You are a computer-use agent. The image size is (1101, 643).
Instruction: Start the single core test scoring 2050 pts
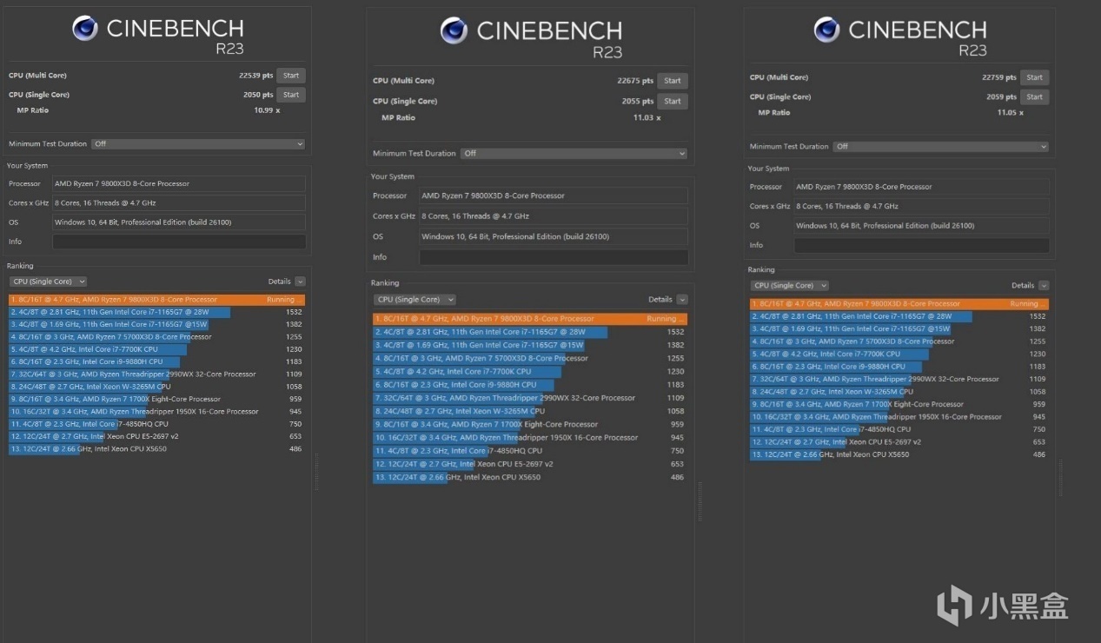pyautogui.click(x=291, y=95)
